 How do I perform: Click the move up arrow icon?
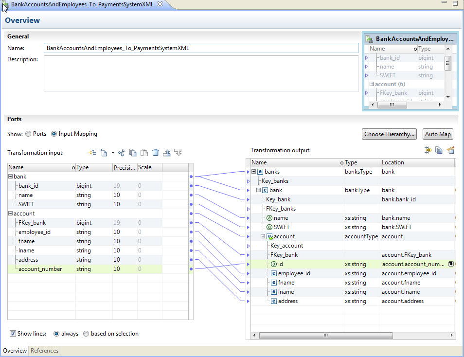(x=167, y=153)
